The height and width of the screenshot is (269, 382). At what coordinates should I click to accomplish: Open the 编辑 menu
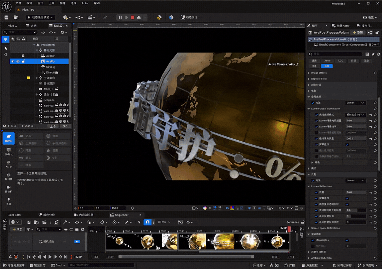pyautogui.click(x=29, y=3)
